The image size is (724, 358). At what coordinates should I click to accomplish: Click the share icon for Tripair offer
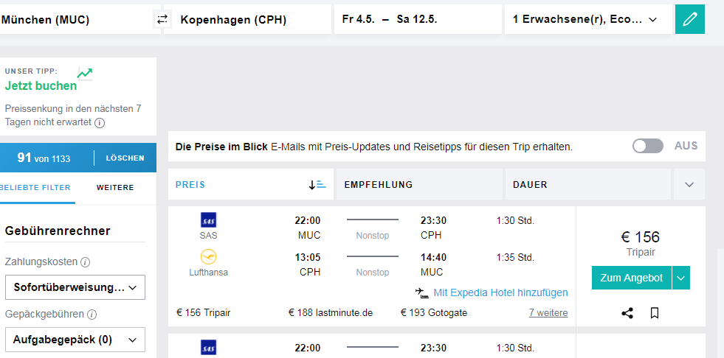click(x=627, y=313)
